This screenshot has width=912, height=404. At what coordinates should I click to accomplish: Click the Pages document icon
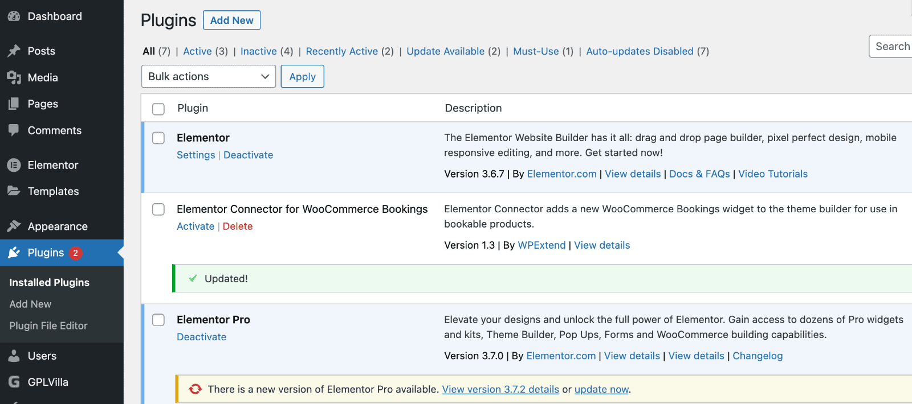click(14, 104)
